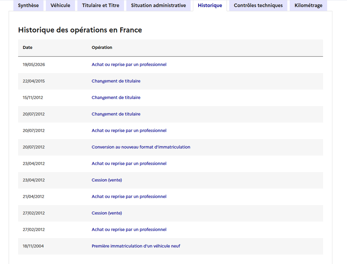Image resolution: width=347 pixels, height=264 pixels.
Task: Click Première immatriculation d'un véhicule neuf
Action: [x=136, y=246]
